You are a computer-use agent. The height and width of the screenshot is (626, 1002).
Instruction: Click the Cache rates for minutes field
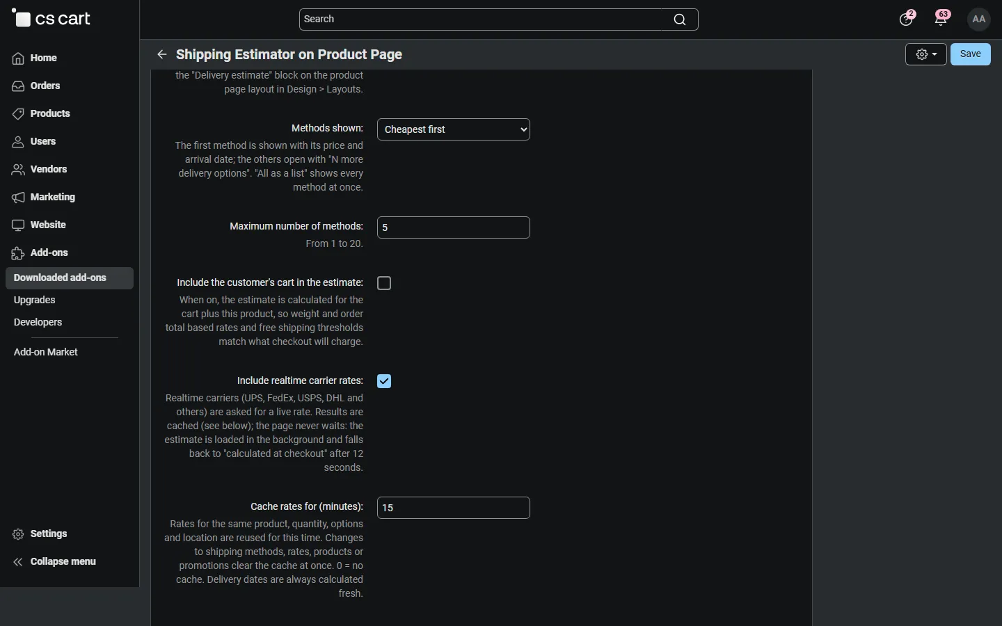[x=454, y=508]
